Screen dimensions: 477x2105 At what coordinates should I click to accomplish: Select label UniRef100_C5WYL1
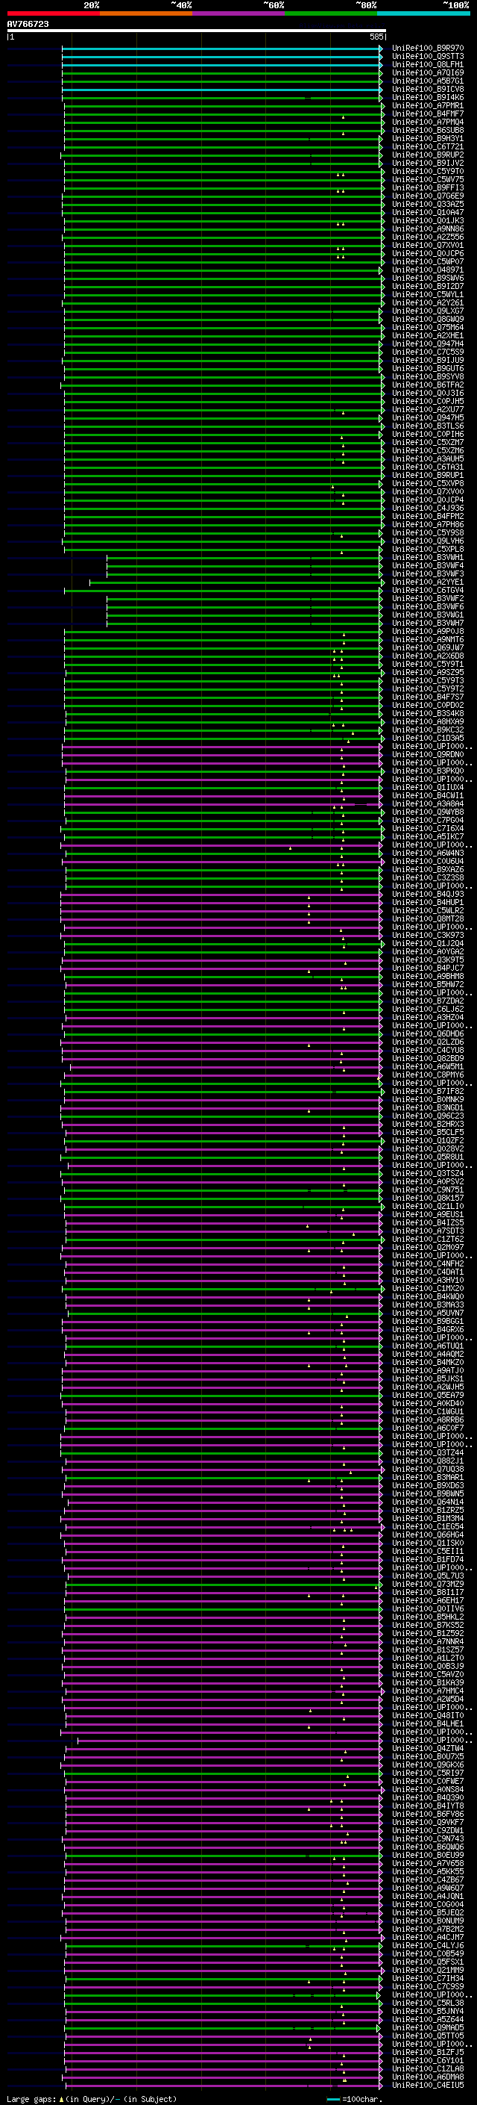coord(427,295)
